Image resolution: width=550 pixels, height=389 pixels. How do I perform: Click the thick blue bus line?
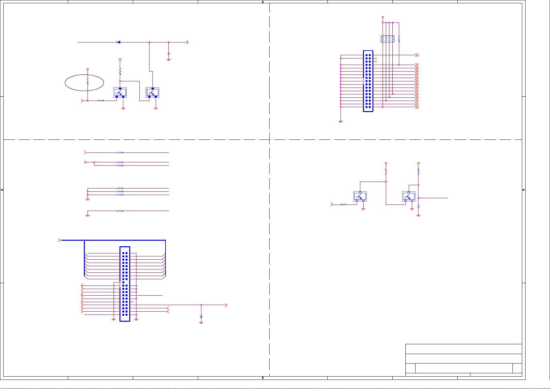(114, 240)
